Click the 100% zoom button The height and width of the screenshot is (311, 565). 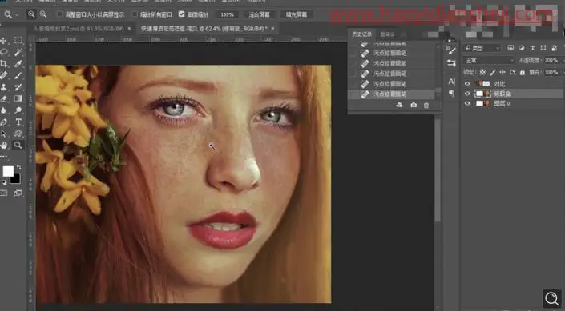point(227,14)
